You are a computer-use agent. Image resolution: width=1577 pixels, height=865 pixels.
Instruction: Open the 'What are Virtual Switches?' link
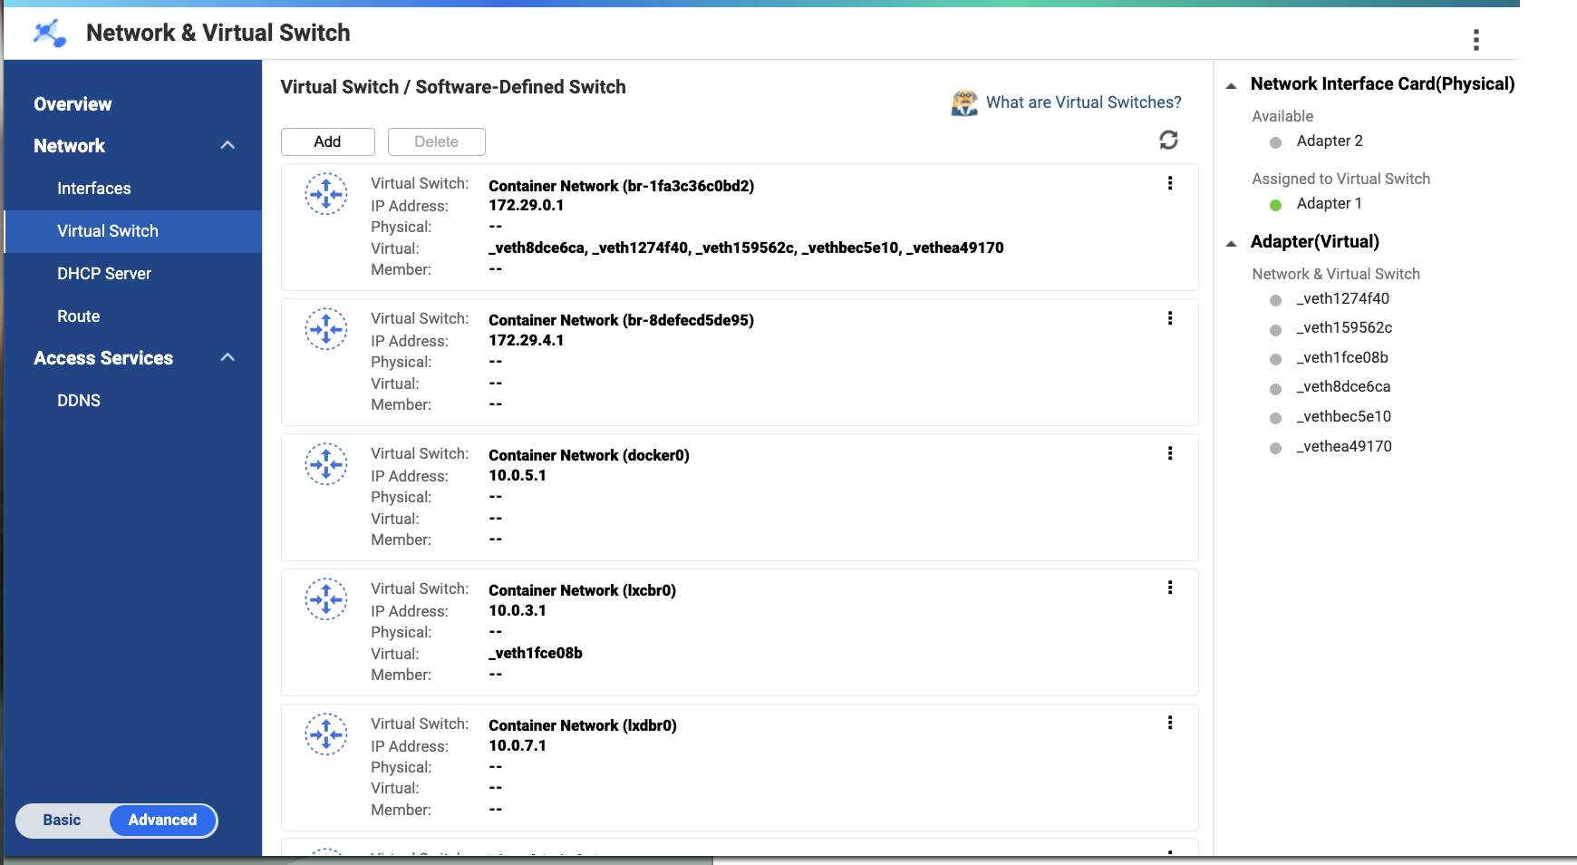(x=1083, y=102)
